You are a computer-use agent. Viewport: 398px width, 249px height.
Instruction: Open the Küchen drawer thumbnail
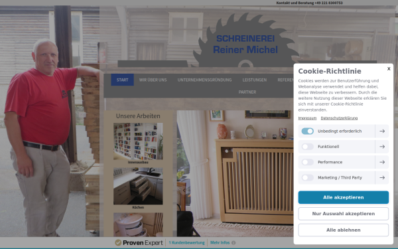point(138,186)
